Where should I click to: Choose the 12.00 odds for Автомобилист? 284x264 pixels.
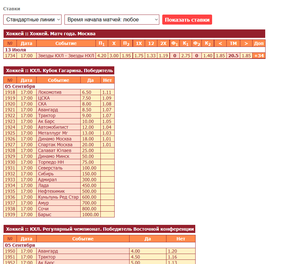pyautogui.click(x=90, y=127)
